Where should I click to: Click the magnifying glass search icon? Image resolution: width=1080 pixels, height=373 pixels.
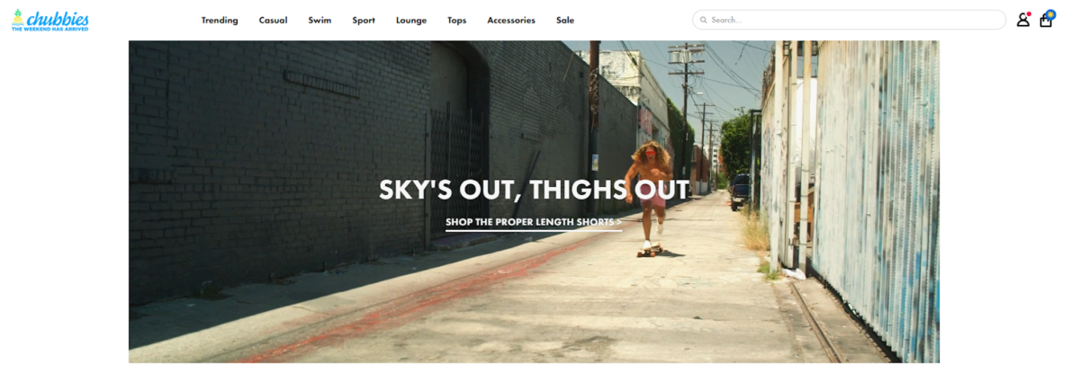coord(704,20)
